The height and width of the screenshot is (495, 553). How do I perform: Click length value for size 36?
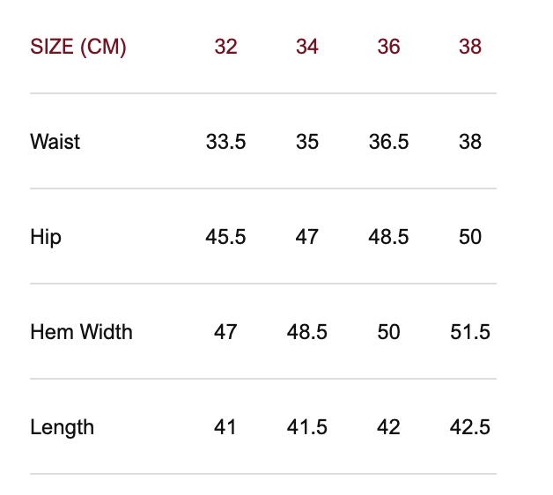[388, 427]
